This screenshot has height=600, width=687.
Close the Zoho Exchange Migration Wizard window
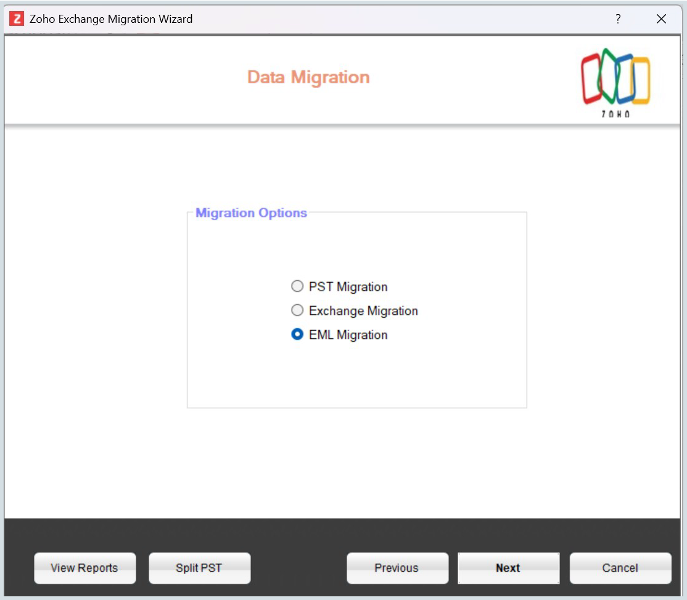[661, 19]
